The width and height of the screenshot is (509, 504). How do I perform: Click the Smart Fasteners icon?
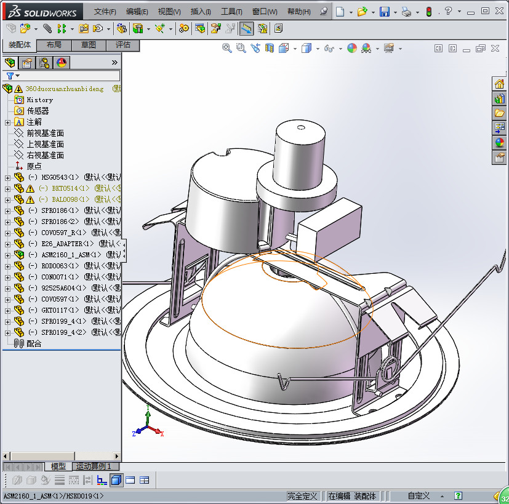click(x=84, y=28)
